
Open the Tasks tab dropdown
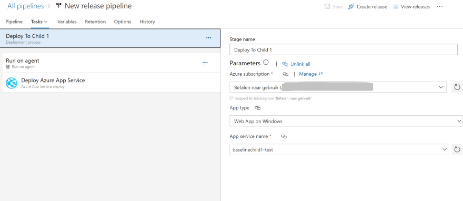coord(39,22)
